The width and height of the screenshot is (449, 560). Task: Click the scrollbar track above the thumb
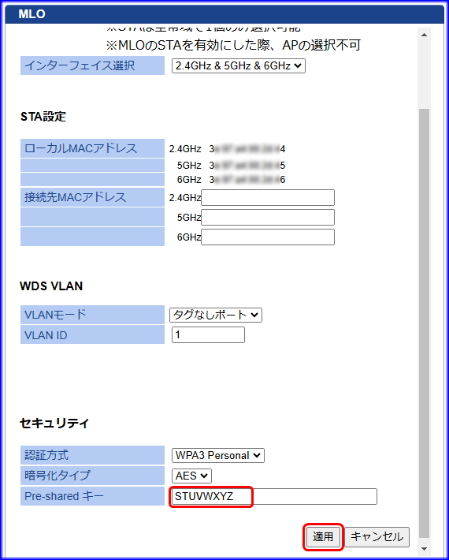424,74
